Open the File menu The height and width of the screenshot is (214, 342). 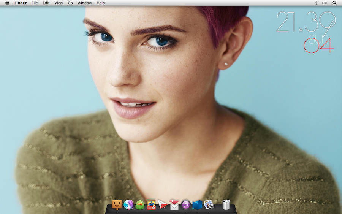35,3
